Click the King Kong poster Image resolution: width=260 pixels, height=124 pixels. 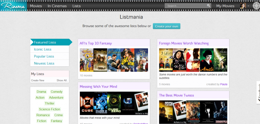[x=127, y=60]
